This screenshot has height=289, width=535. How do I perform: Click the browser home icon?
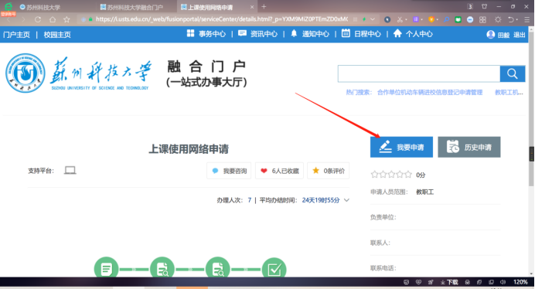pos(53,19)
